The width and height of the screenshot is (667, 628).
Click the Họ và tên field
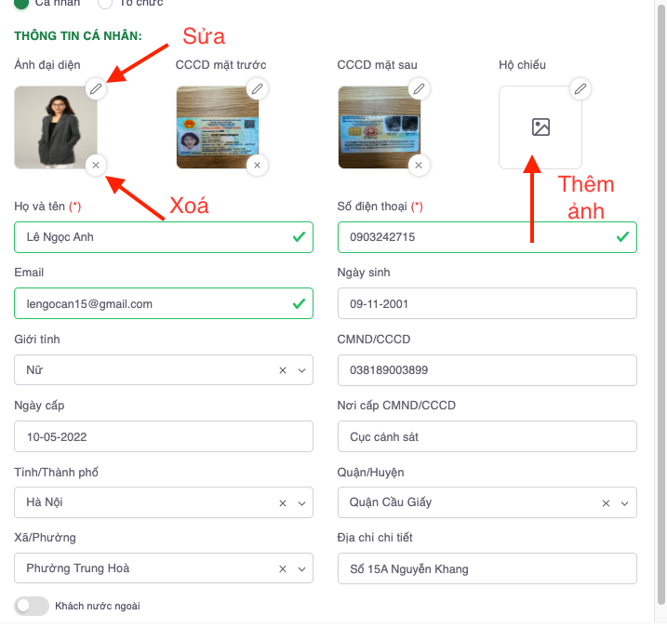[149, 237]
